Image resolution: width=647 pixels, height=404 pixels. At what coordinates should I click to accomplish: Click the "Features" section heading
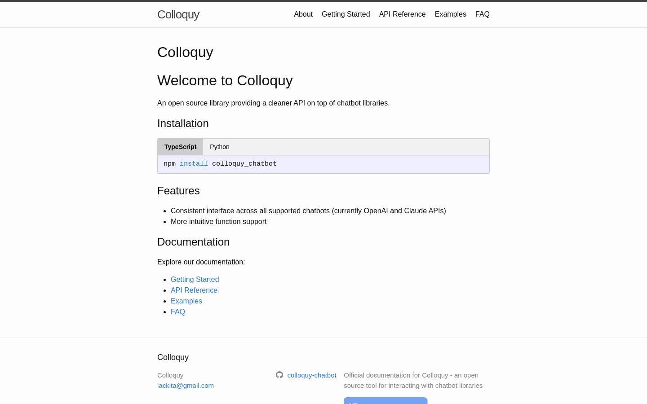coord(178,191)
